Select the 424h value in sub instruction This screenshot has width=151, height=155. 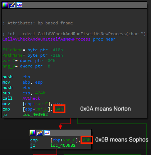[40, 93]
